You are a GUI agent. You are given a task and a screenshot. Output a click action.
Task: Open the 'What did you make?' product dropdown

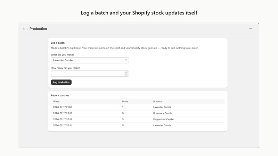pos(90,60)
